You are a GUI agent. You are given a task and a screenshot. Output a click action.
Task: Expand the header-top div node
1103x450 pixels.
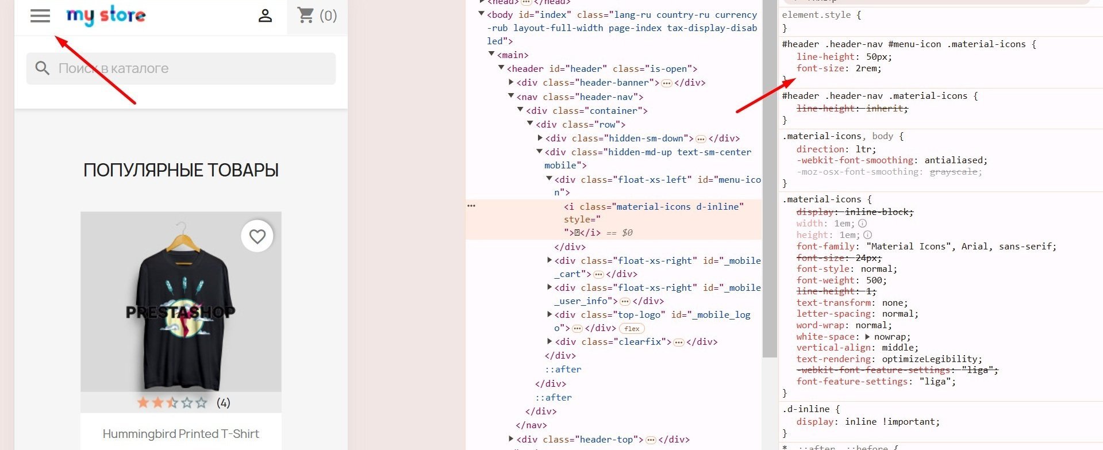(x=511, y=439)
